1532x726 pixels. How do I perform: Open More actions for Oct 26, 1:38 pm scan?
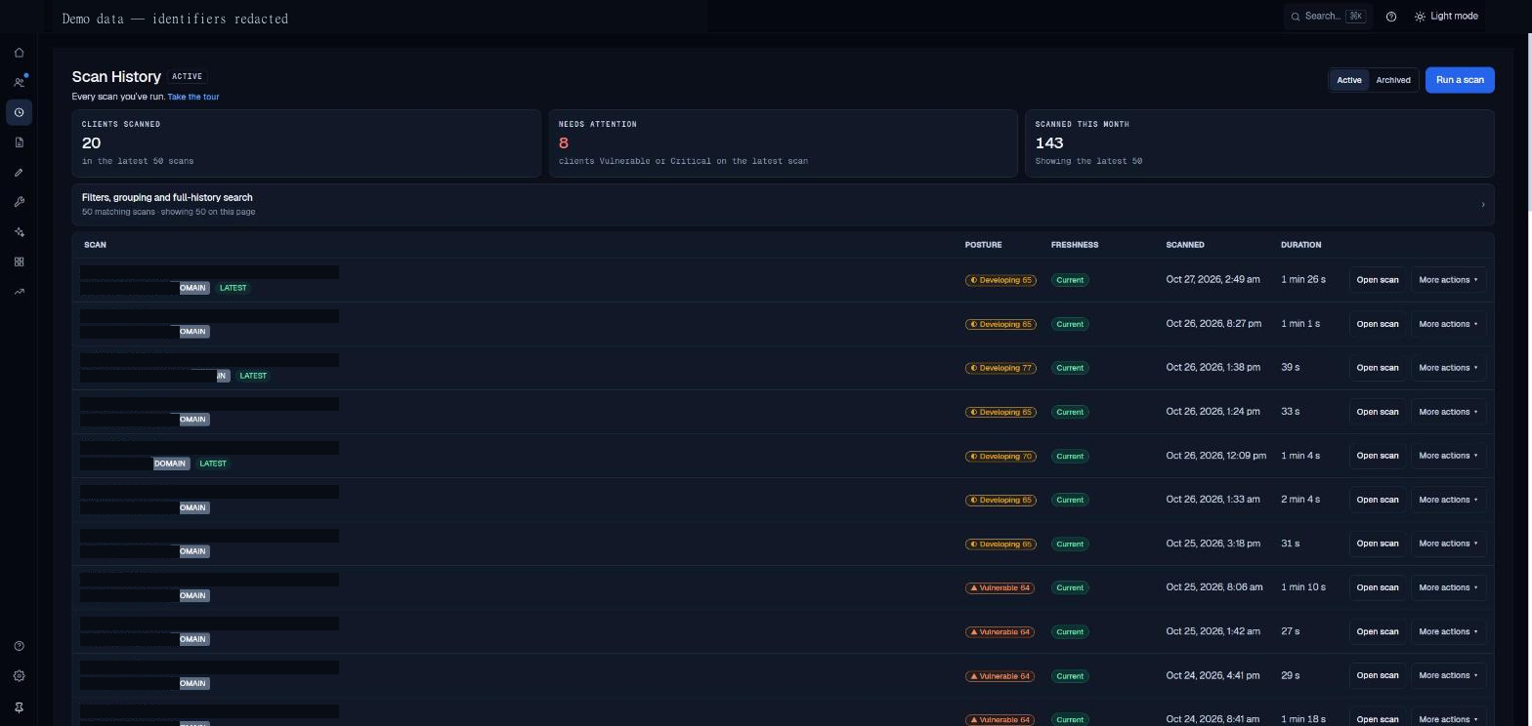point(1448,368)
